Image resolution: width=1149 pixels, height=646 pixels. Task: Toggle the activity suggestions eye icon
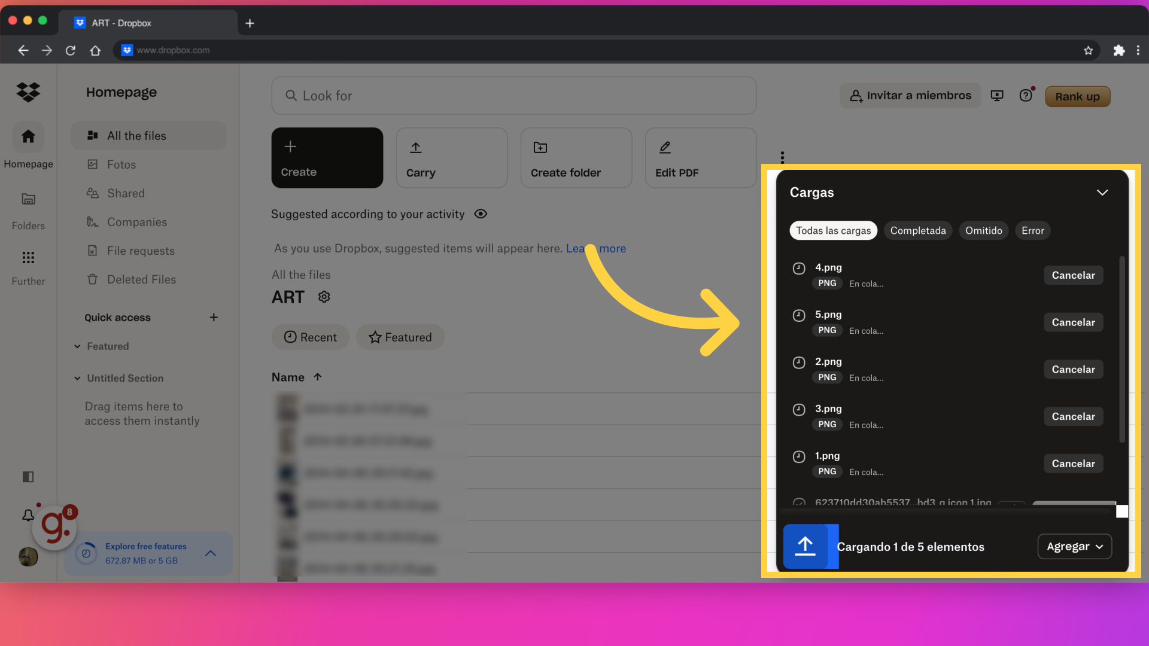click(480, 214)
